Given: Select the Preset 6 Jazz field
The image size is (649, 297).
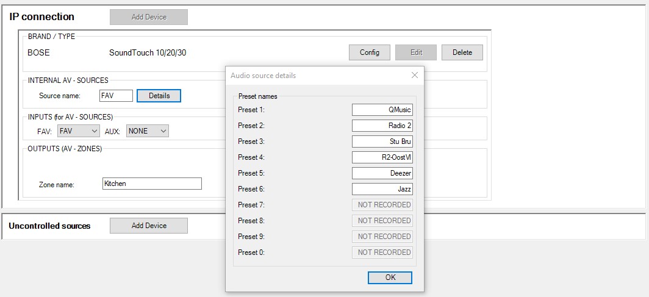Looking at the screenshot, I should click(382, 189).
